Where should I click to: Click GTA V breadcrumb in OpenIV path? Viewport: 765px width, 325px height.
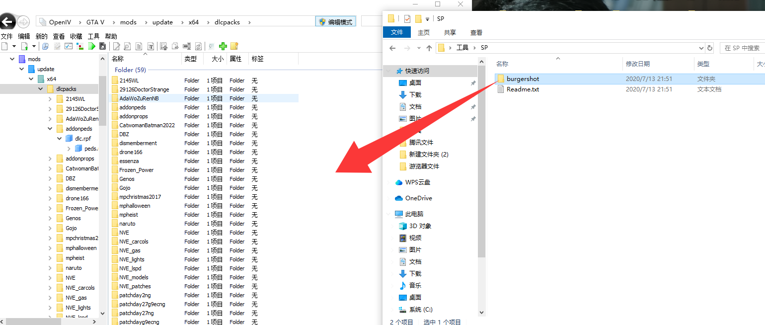(95, 22)
